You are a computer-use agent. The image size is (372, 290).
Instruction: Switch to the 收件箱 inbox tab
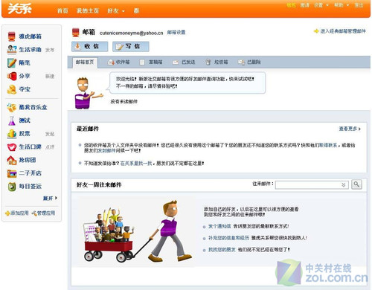[119, 62]
